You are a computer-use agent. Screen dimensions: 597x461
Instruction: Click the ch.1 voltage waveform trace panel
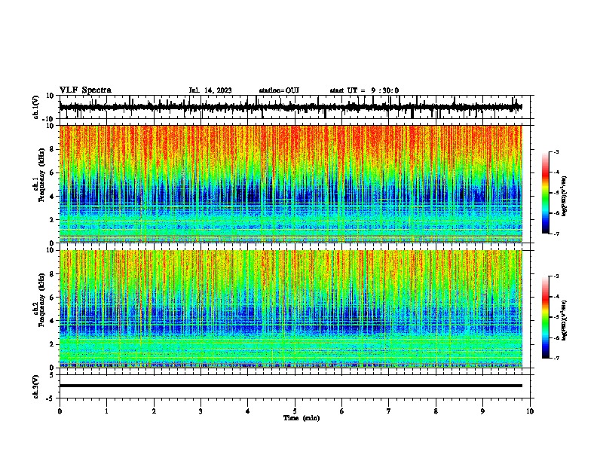click(295, 107)
